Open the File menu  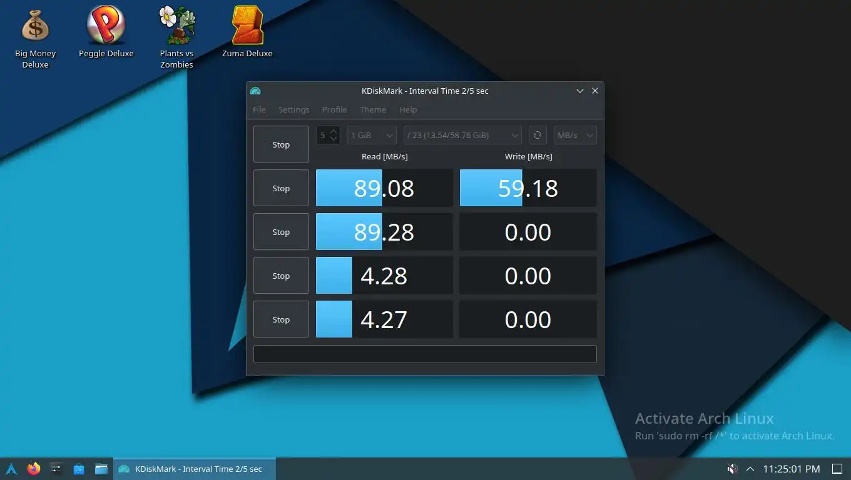(x=259, y=110)
